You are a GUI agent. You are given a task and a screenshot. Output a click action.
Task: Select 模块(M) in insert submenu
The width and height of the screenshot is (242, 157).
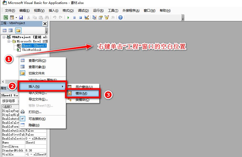(83, 93)
